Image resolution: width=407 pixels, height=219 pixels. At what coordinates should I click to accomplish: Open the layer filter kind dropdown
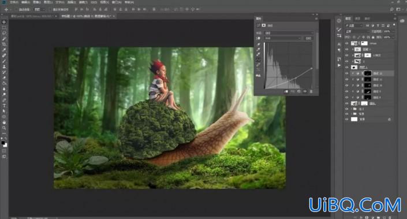[354, 25]
